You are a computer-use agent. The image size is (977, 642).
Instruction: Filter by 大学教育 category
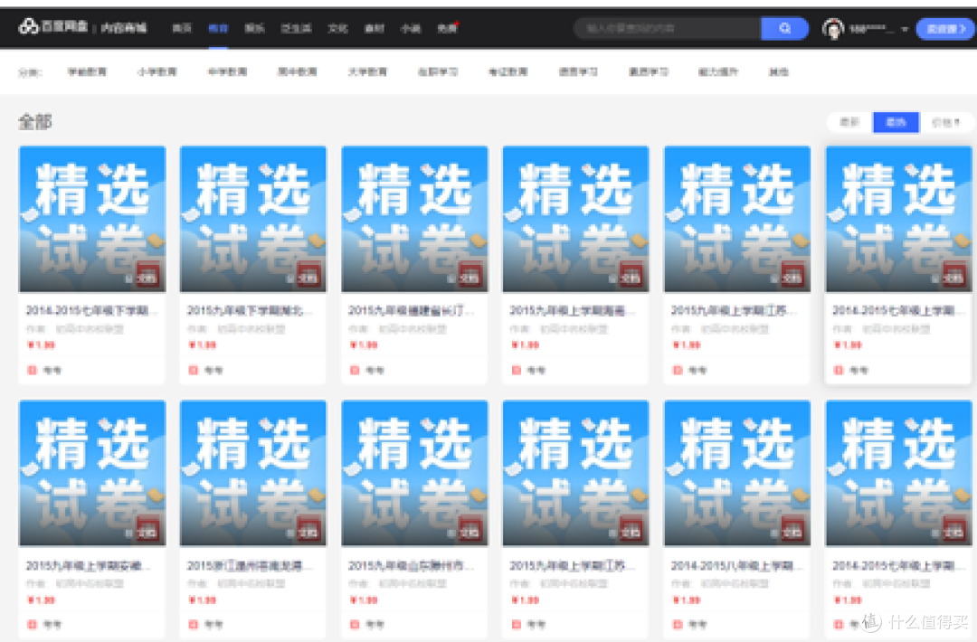click(x=367, y=72)
